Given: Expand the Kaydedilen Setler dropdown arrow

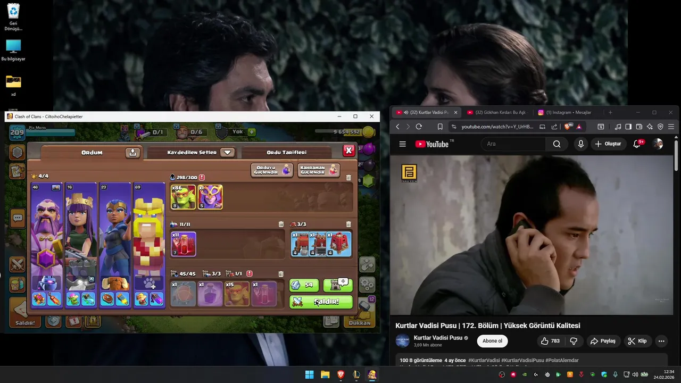Looking at the screenshot, I should pos(228,152).
